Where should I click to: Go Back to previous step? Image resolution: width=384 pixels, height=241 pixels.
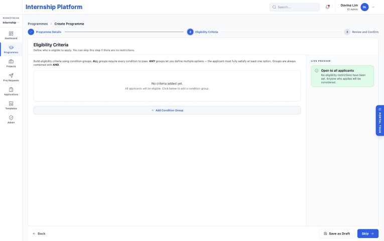(39, 233)
